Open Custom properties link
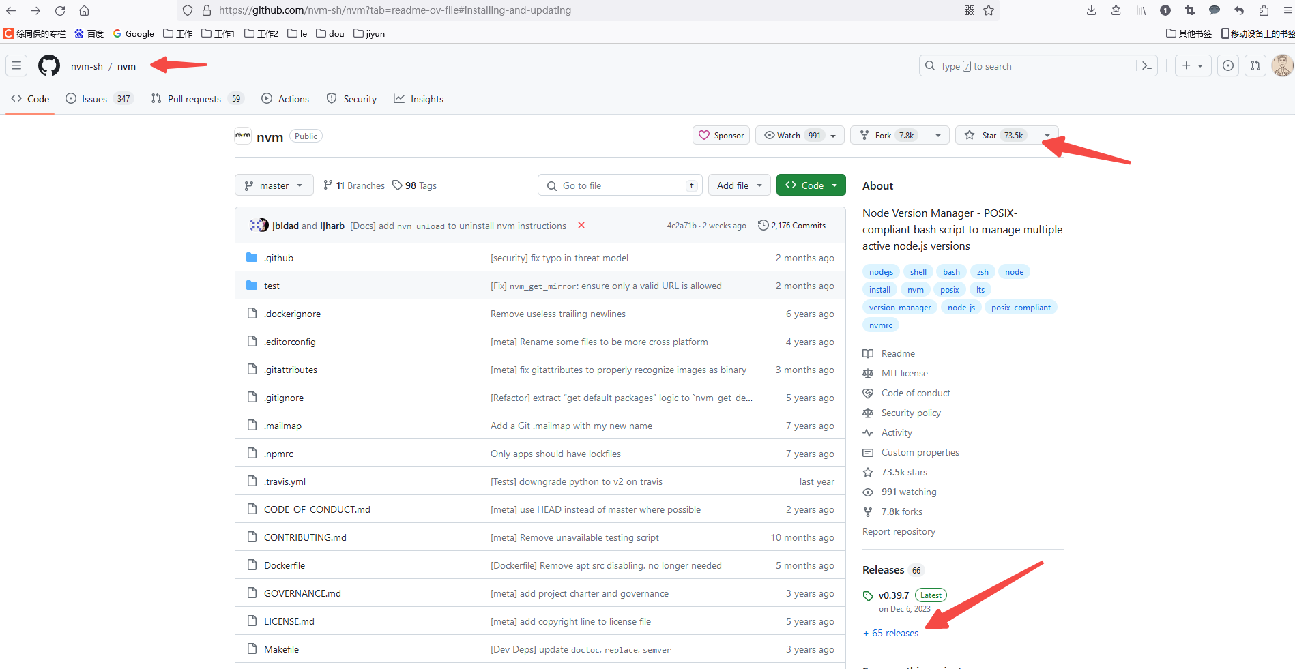 [911, 452]
